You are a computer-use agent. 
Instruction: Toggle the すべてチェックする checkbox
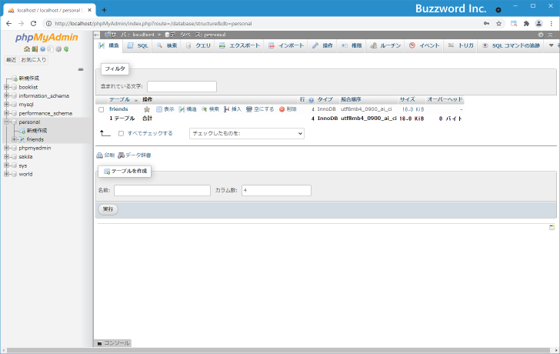[121, 133]
